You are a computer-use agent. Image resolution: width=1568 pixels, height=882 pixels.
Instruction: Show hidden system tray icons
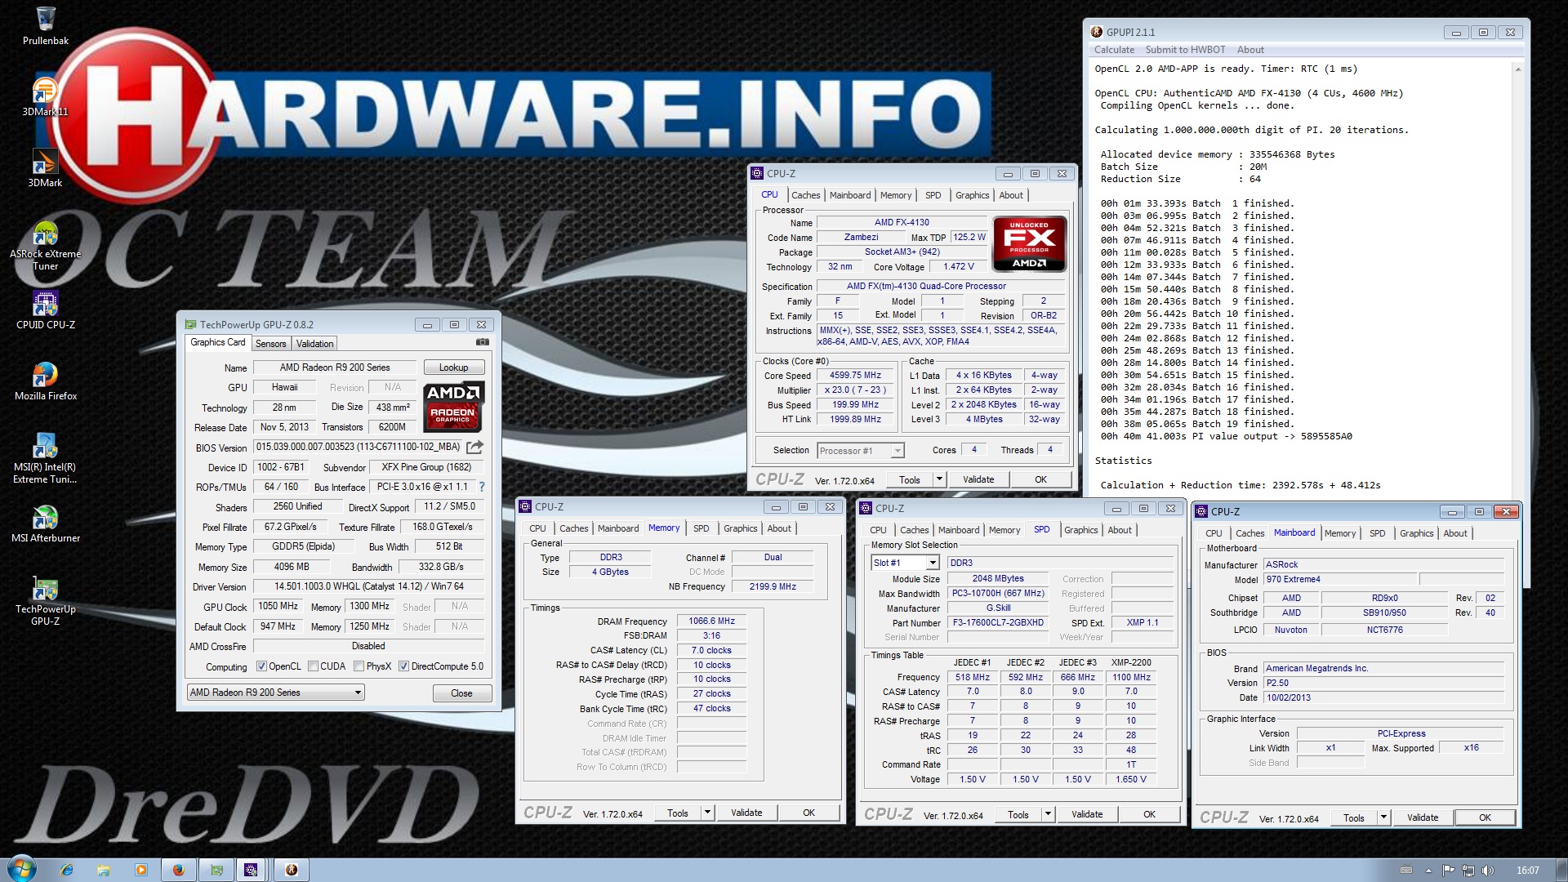(1428, 871)
